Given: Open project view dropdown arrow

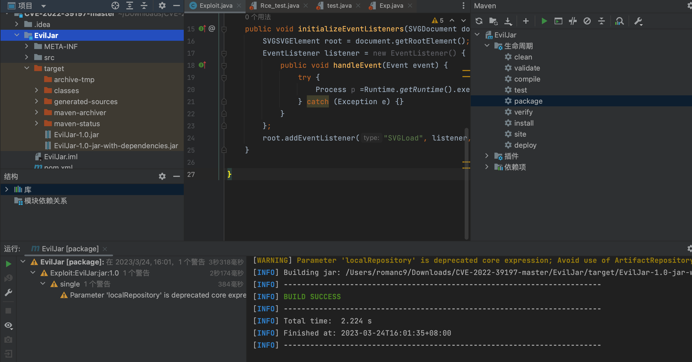Looking at the screenshot, I should 43,6.
